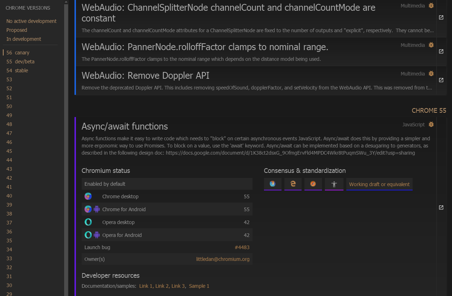Click CHROME VERSIONS sidebar heading

(28, 8)
